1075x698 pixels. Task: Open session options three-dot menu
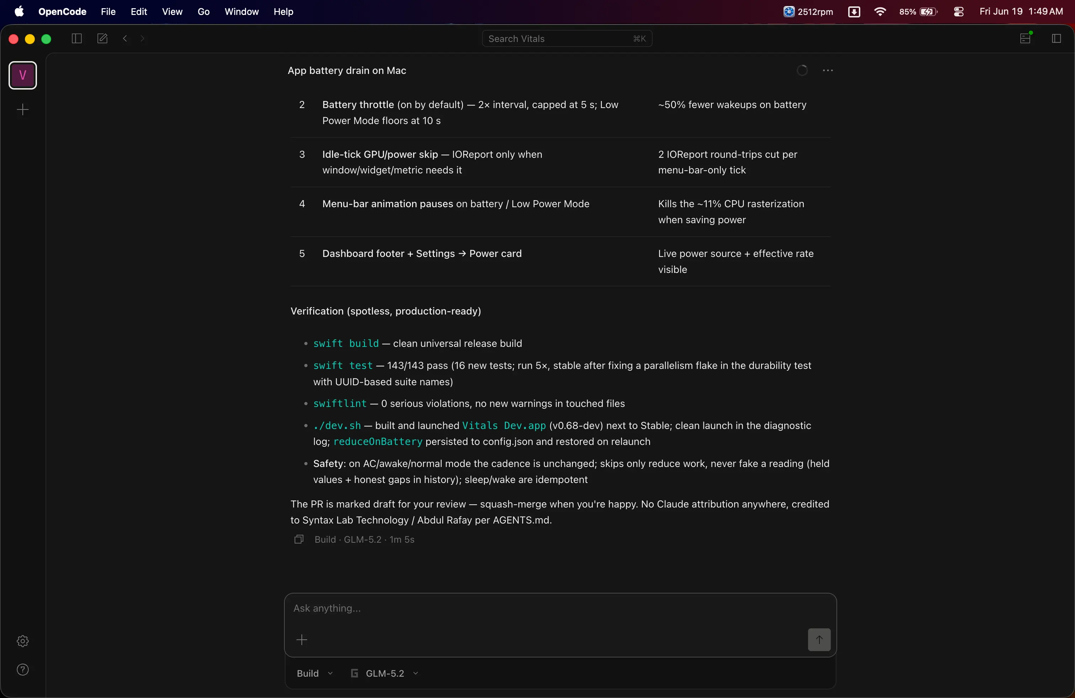828,70
